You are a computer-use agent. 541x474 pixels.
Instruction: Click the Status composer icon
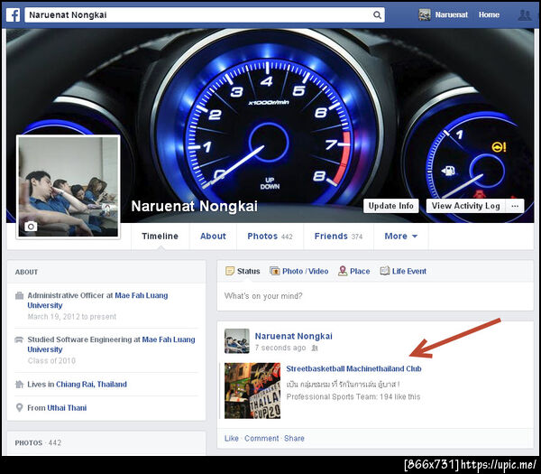tap(230, 271)
